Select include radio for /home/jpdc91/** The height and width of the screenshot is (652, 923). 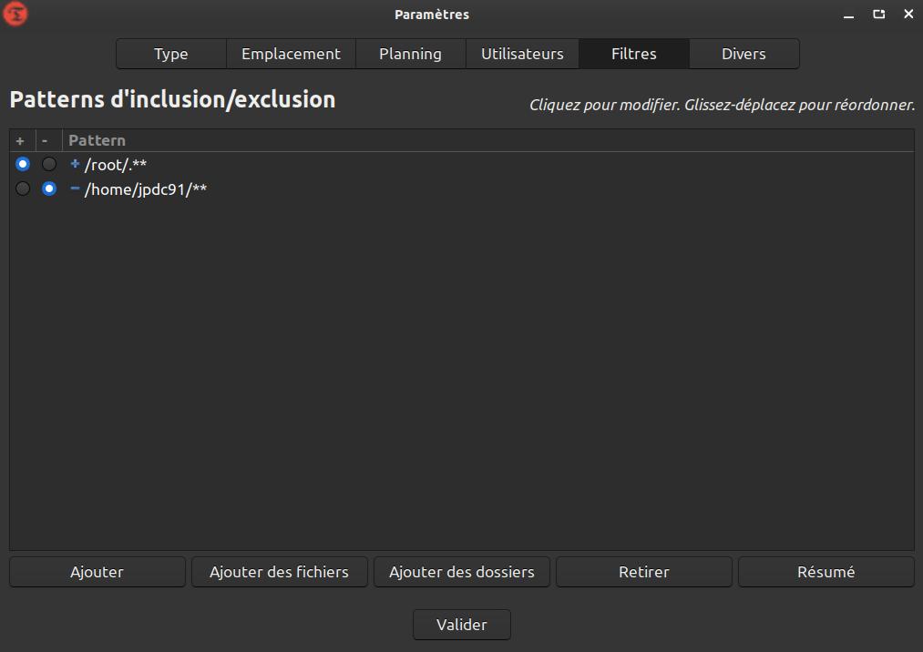point(23,188)
